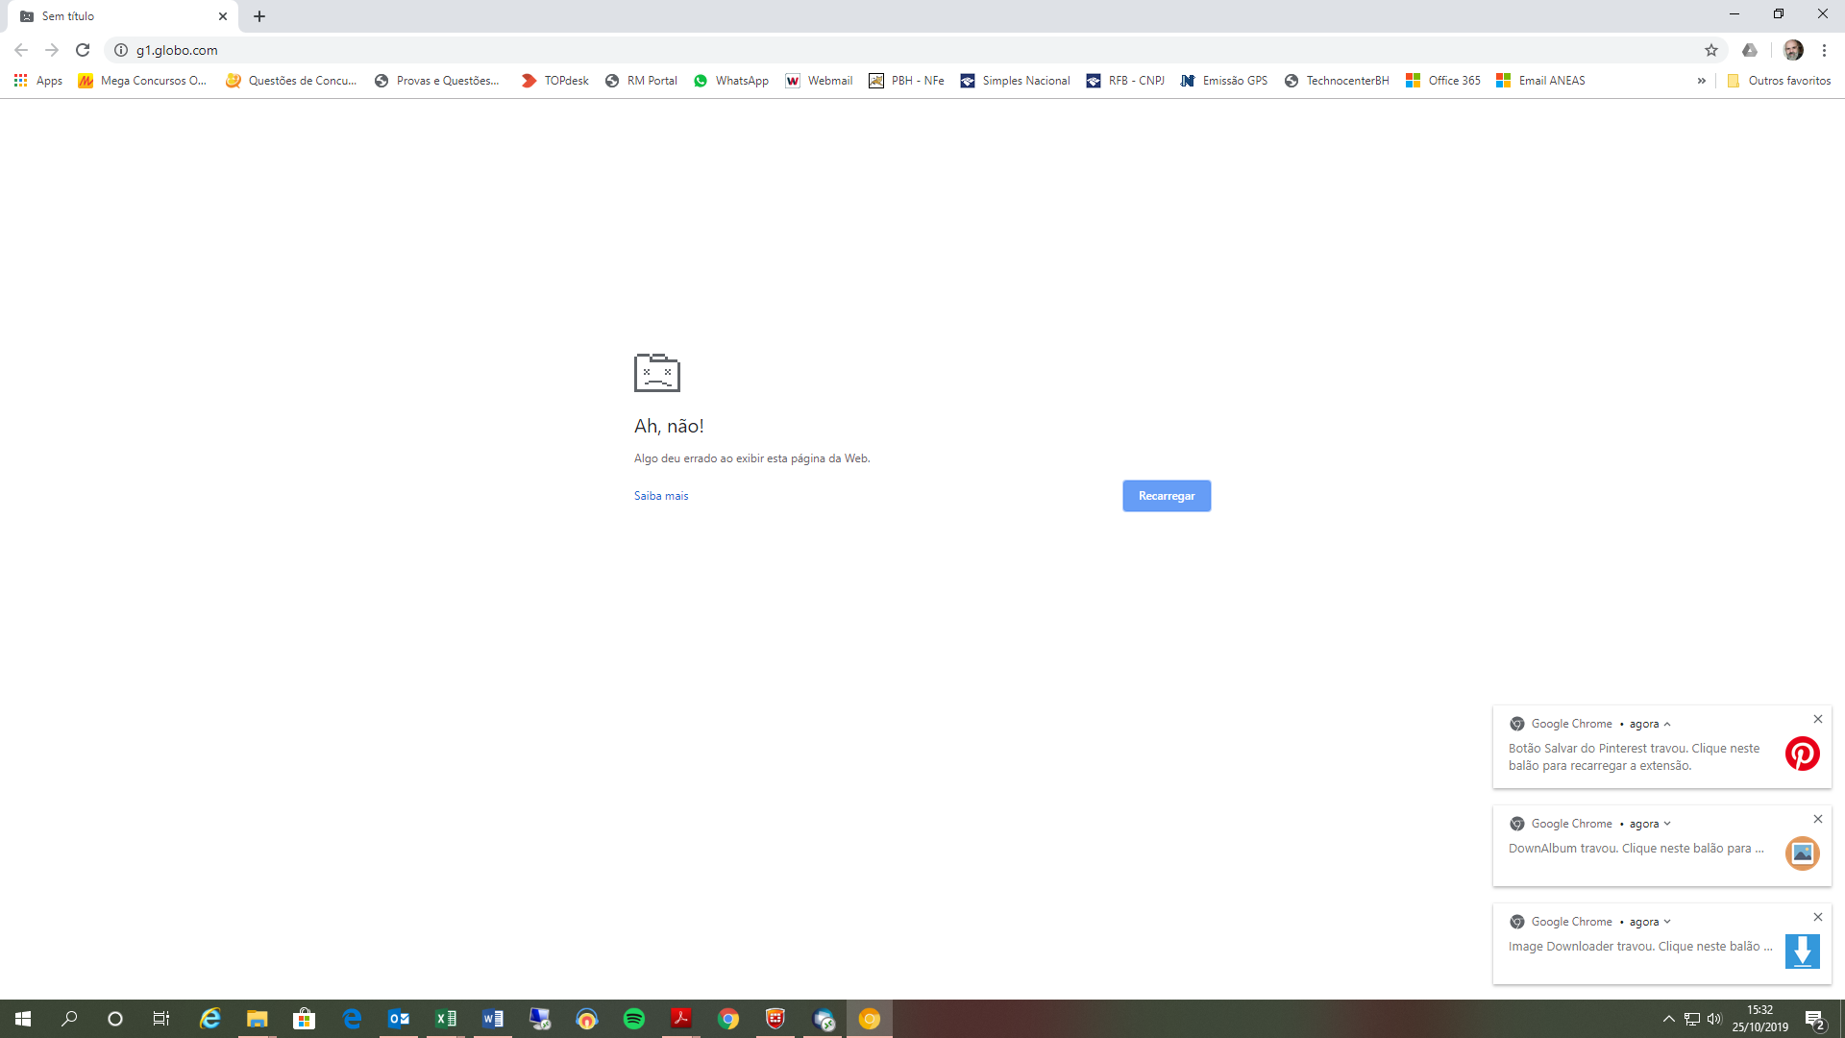Open Adobe Acrobat Reader from the taskbar
1845x1038 pixels.
click(680, 1018)
